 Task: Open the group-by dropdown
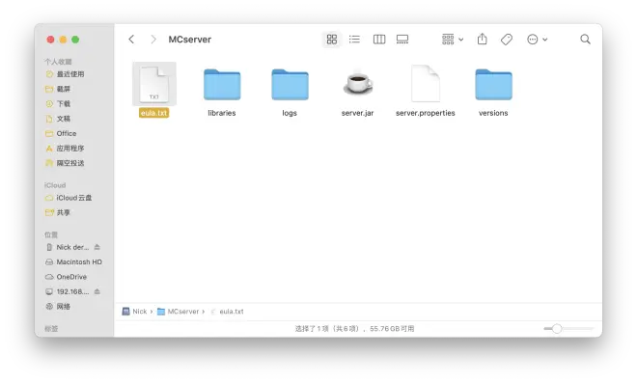click(452, 40)
